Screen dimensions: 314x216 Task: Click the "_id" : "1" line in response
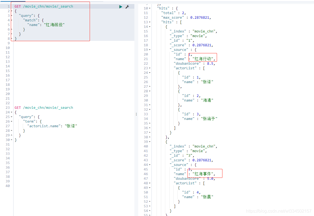182,40
